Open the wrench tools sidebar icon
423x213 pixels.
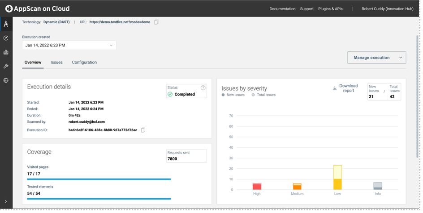click(6, 66)
